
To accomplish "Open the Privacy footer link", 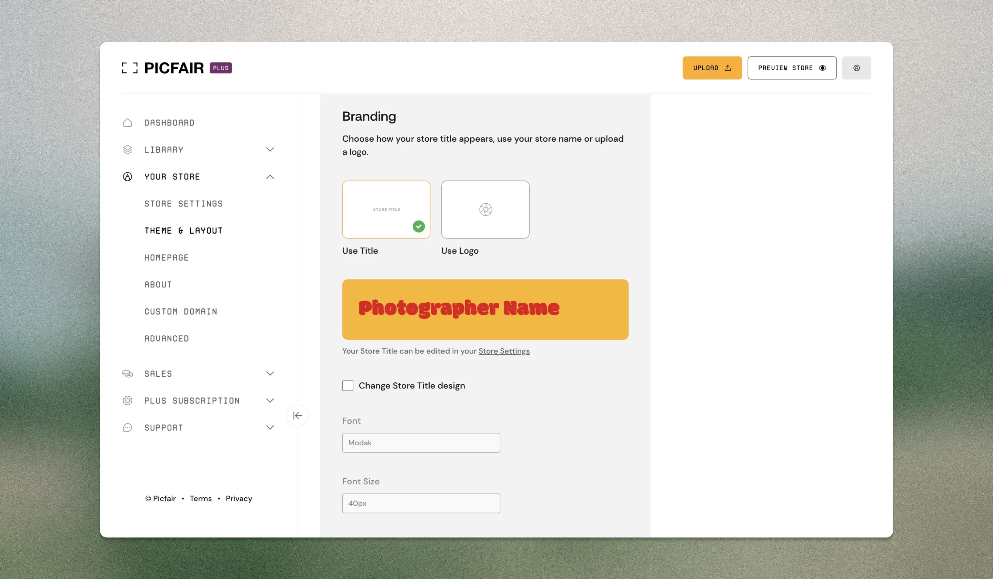I will [239, 499].
